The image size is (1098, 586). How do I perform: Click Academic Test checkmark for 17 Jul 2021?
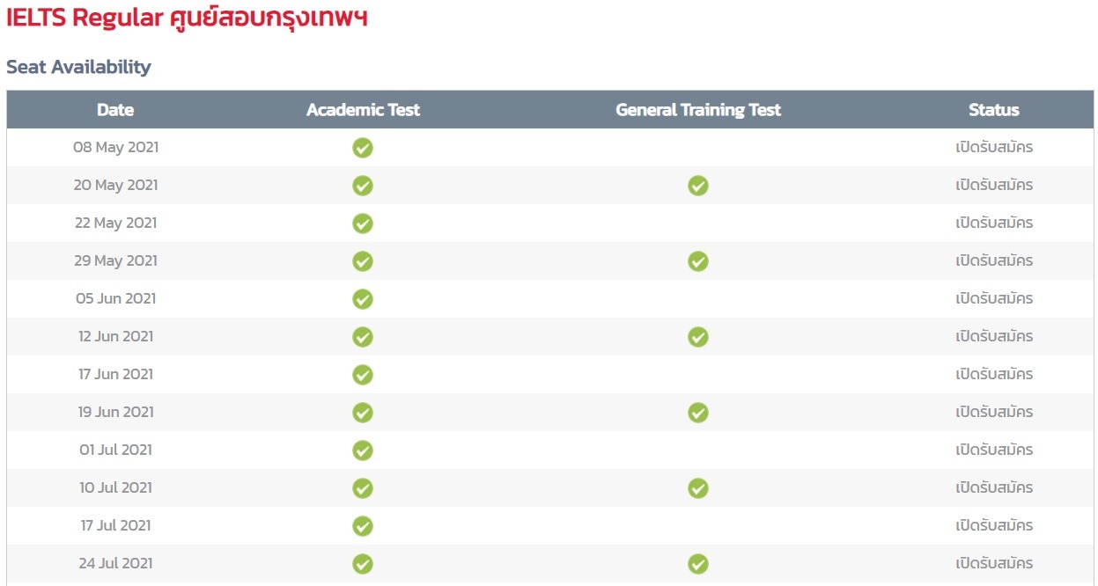(x=363, y=526)
